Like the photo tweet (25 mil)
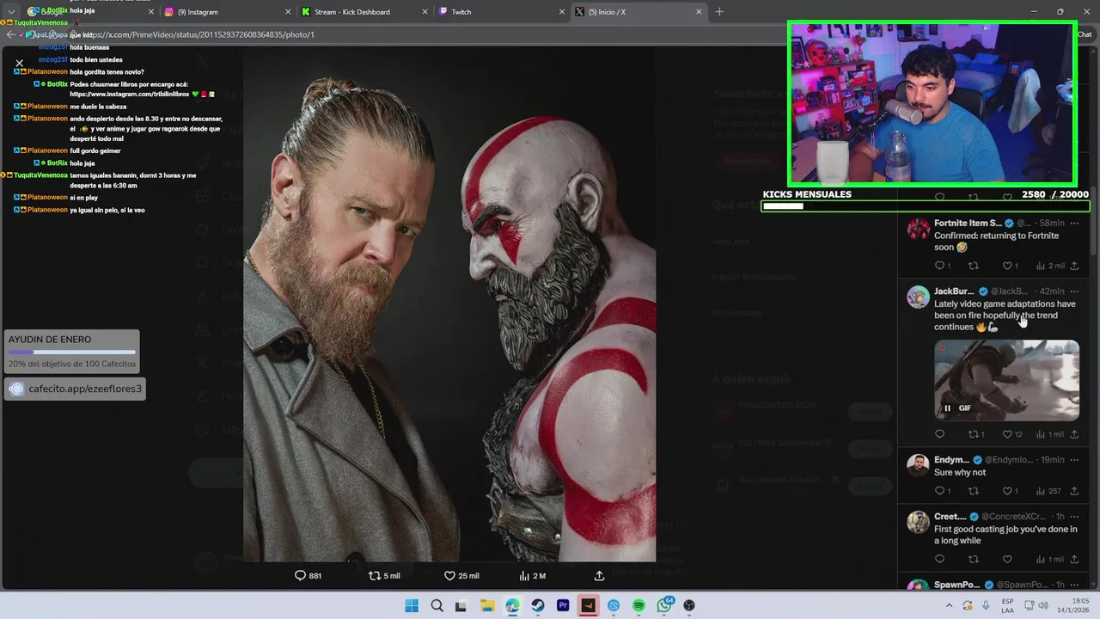Screen dimensions: 1100x619 (x=461, y=576)
